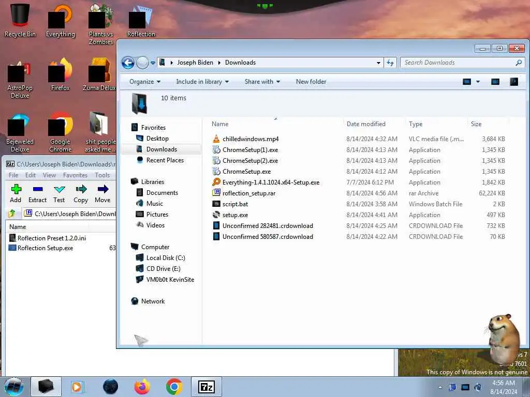Go back in the Explorer window
530x397 pixels.
click(x=128, y=63)
